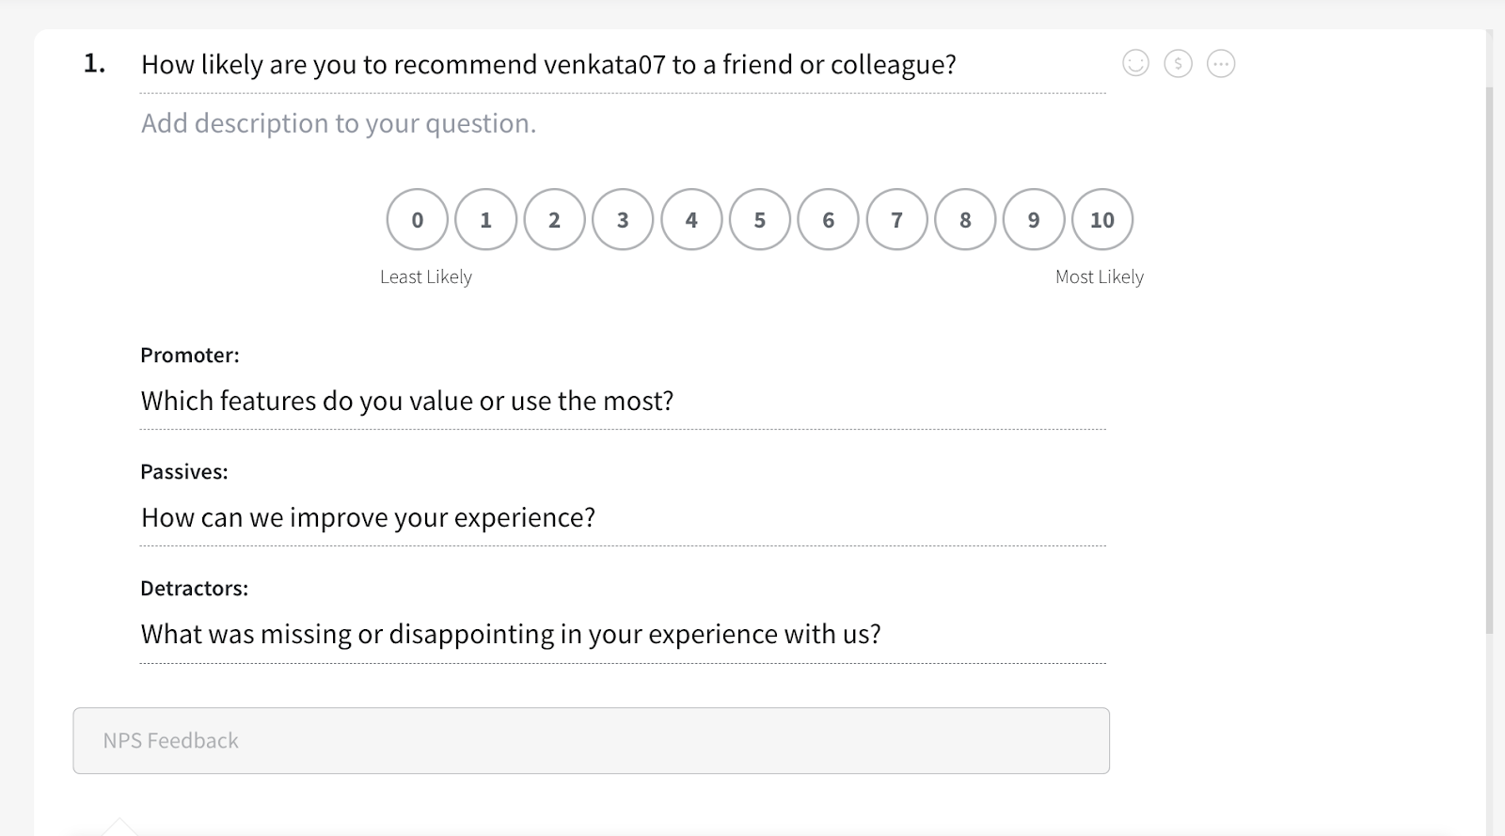Viewport: 1505px width, 836px height.
Task: Edit the question title text field
Action: coord(548,65)
